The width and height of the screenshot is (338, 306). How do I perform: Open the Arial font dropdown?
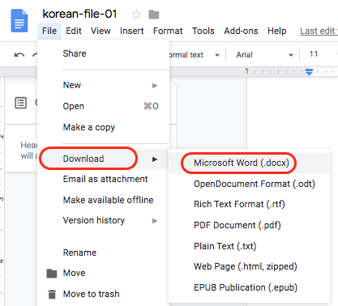pyautogui.click(x=264, y=55)
